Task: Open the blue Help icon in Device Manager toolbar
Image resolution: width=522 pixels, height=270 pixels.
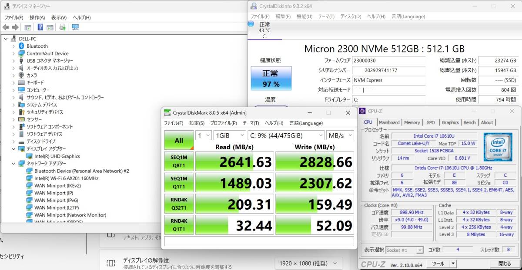Action: [40, 27]
